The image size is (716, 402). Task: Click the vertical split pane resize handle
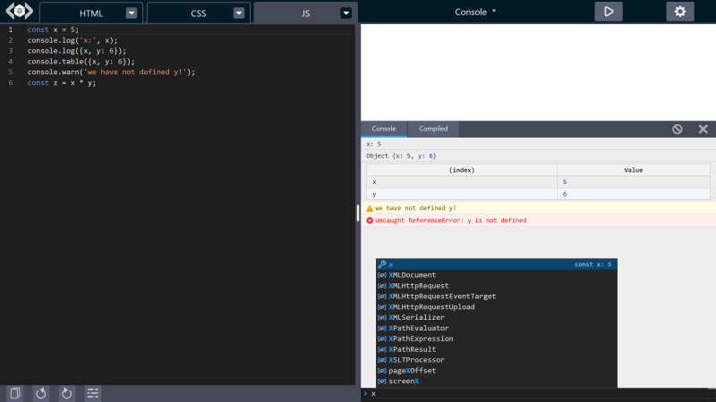[x=359, y=213]
